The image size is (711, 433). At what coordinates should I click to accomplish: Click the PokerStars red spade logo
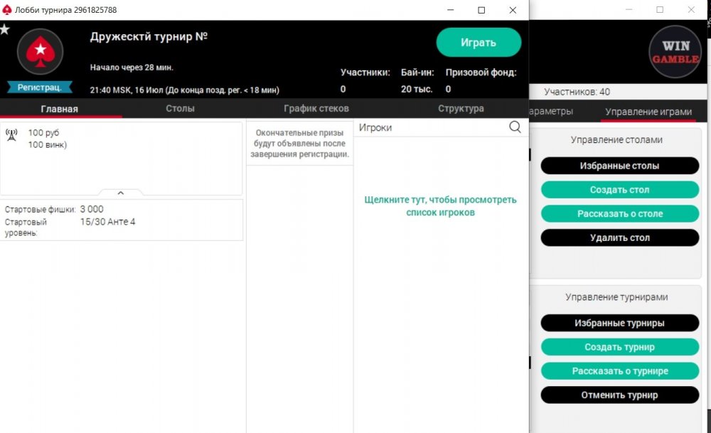[x=41, y=52]
